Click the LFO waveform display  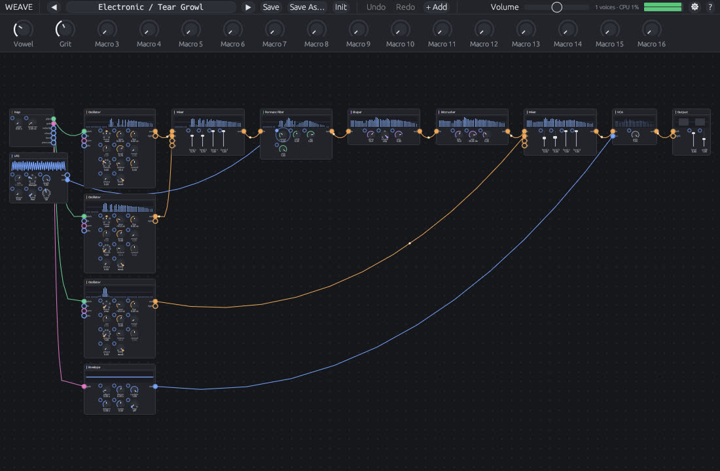coord(38,166)
